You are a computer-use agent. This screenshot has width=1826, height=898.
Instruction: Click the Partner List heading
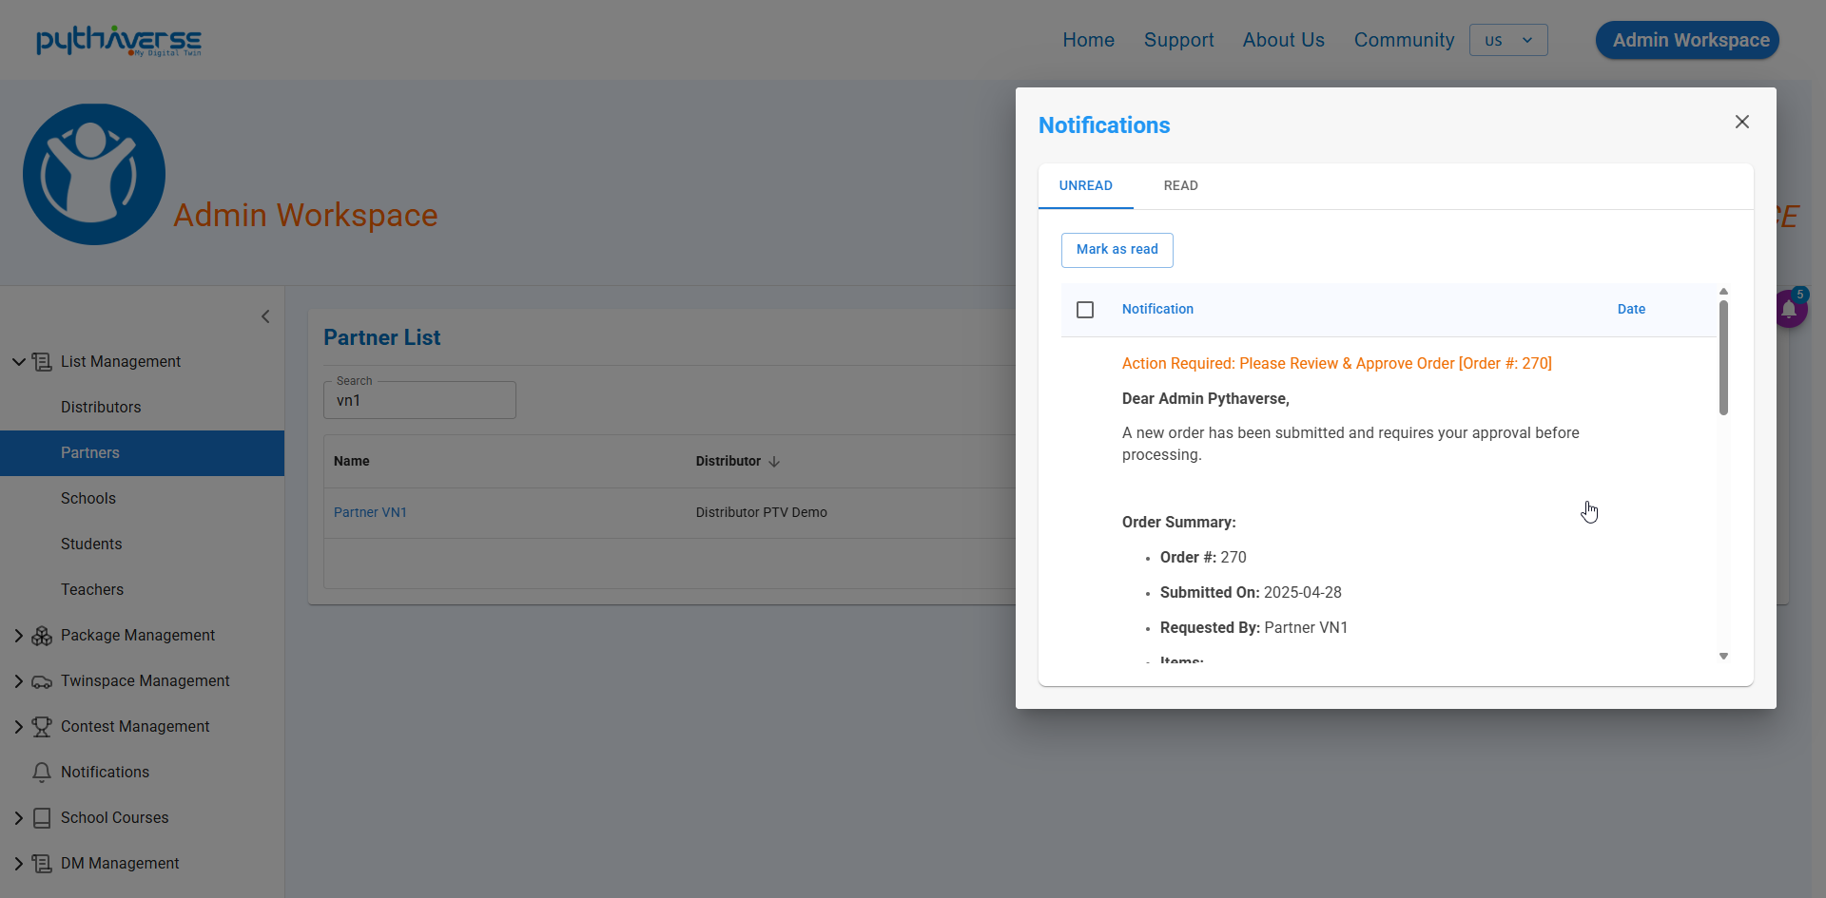(382, 338)
